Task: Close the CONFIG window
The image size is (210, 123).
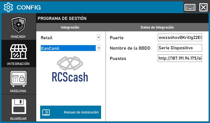Action: click(203, 7)
